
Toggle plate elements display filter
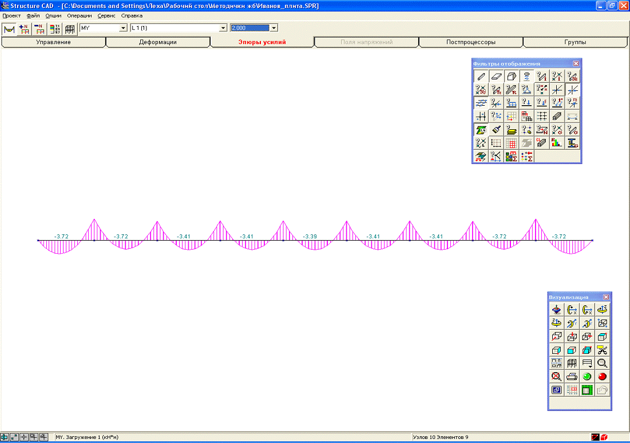coord(497,76)
